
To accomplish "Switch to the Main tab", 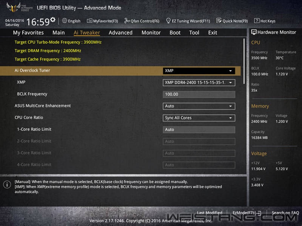I will (x=59, y=33).
